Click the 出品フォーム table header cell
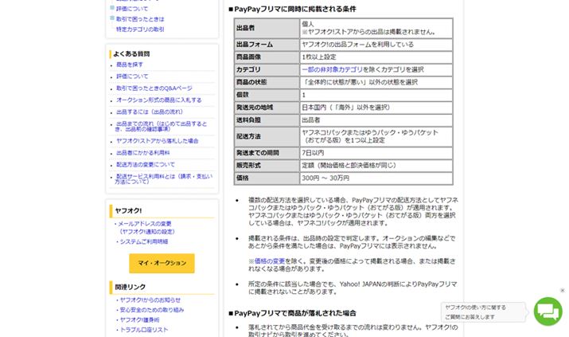This screenshot has width=569, height=337. (267, 45)
